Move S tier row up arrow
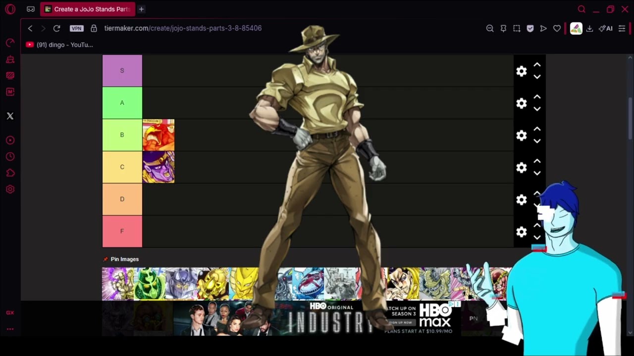 [537, 65]
